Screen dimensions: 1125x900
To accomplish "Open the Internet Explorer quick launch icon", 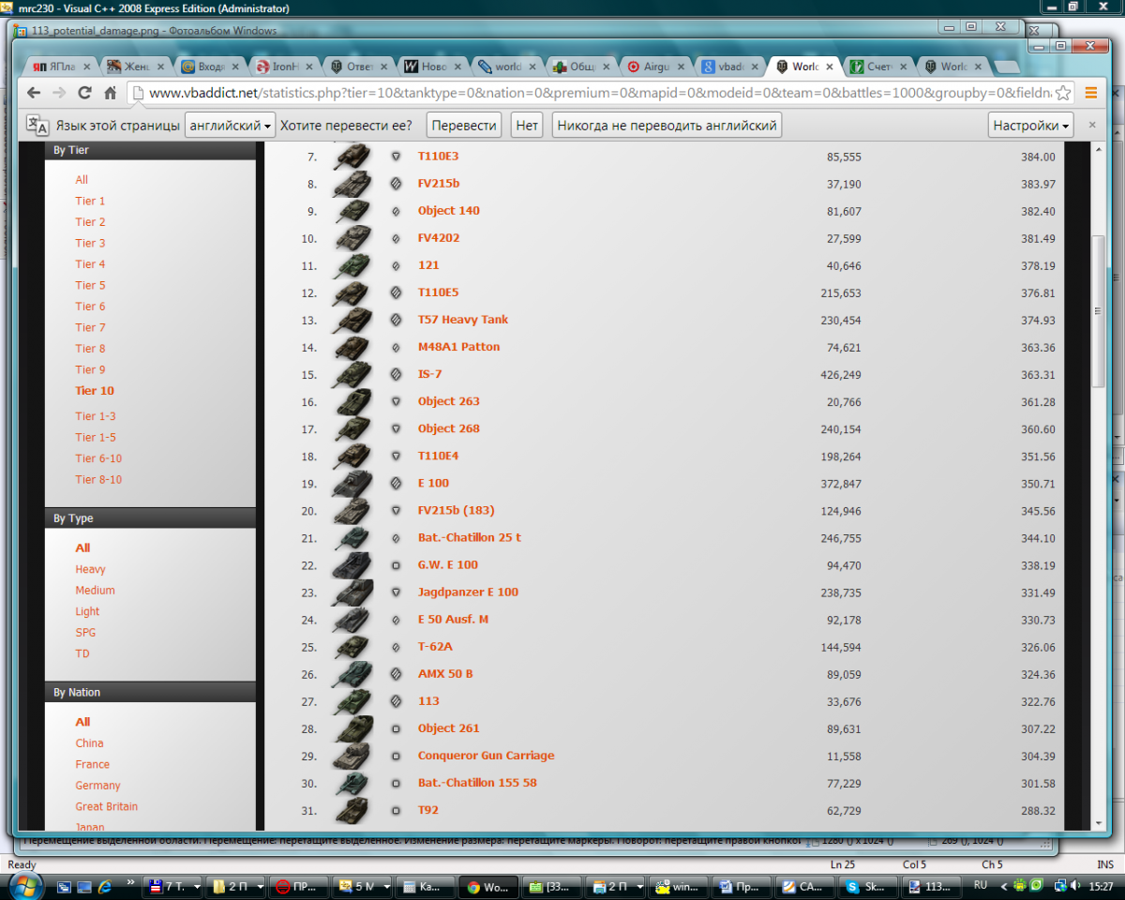I will coord(104,886).
